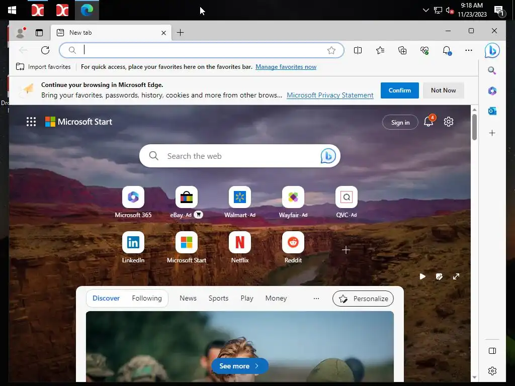This screenshot has height=386, width=515.
Task: Open the muted volume tray icon
Action: [x=450, y=11]
